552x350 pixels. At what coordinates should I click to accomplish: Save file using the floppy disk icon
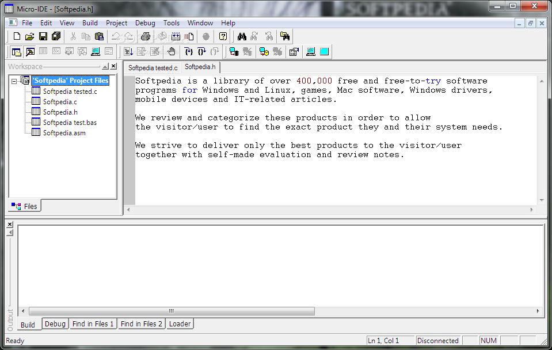click(43, 36)
